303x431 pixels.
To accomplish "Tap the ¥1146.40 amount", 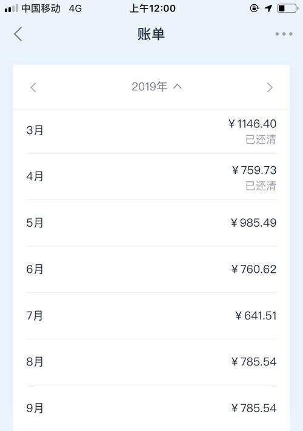I will [x=252, y=124].
